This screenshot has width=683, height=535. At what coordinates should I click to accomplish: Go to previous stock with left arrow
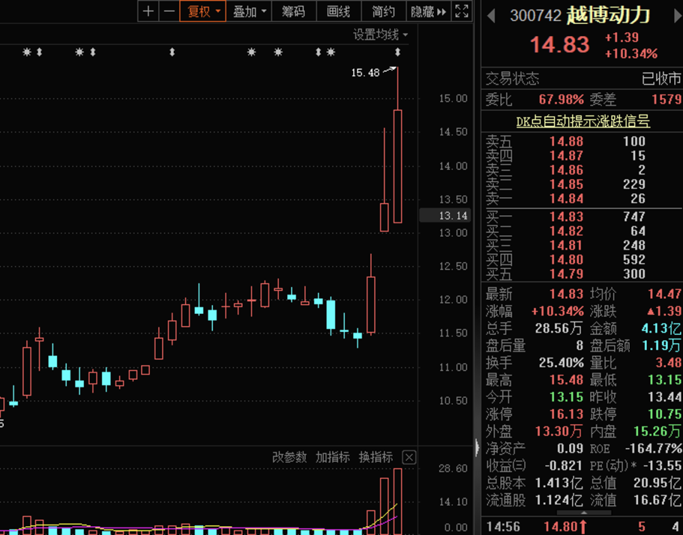(491, 16)
